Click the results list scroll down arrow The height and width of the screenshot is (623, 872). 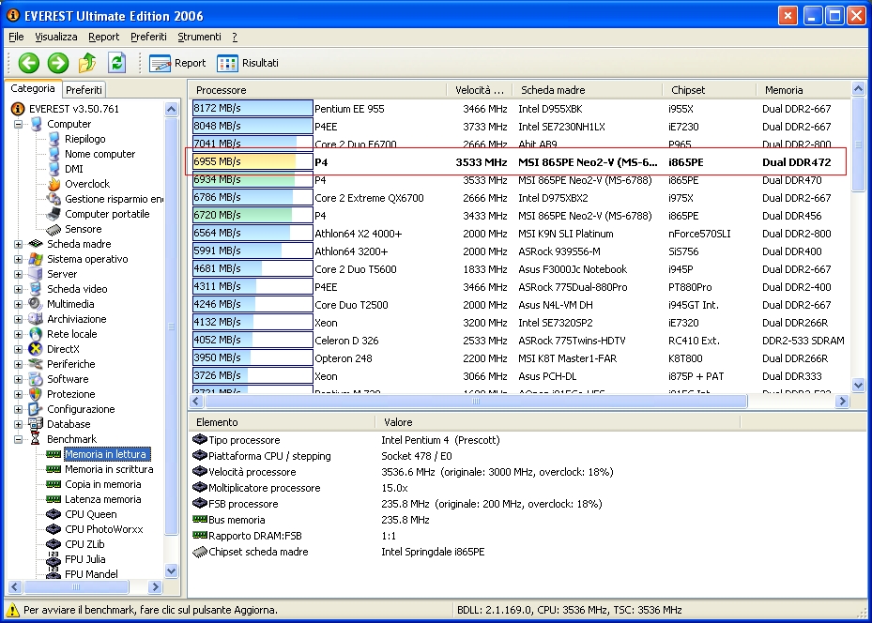coord(858,385)
